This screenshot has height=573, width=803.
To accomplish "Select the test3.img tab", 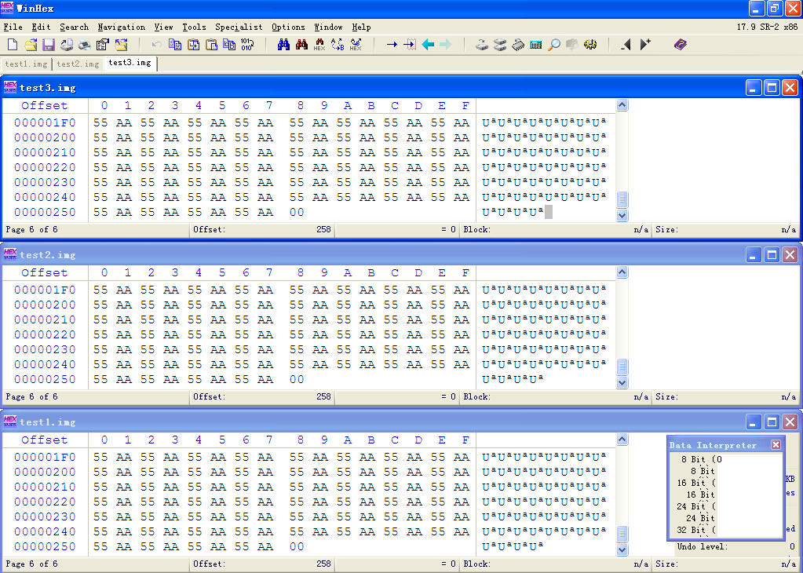I will (x=130, y=63).
